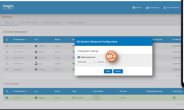Toggle select-all checkbox in DS-Client table header
This screenshot has height=110, width=184.
[x=7, y=40]
